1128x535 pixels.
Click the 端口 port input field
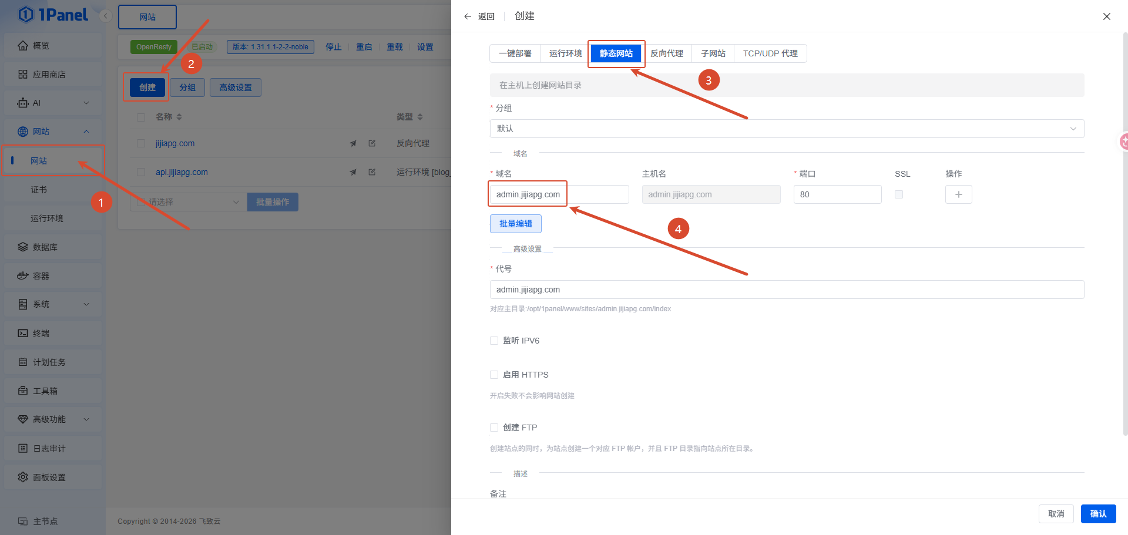(837, 194)
